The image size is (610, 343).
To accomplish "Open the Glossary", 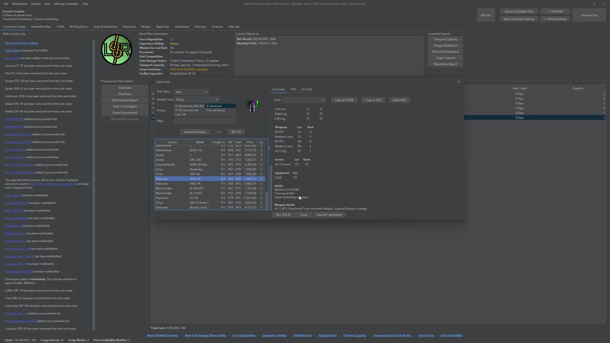I will 486,15.
